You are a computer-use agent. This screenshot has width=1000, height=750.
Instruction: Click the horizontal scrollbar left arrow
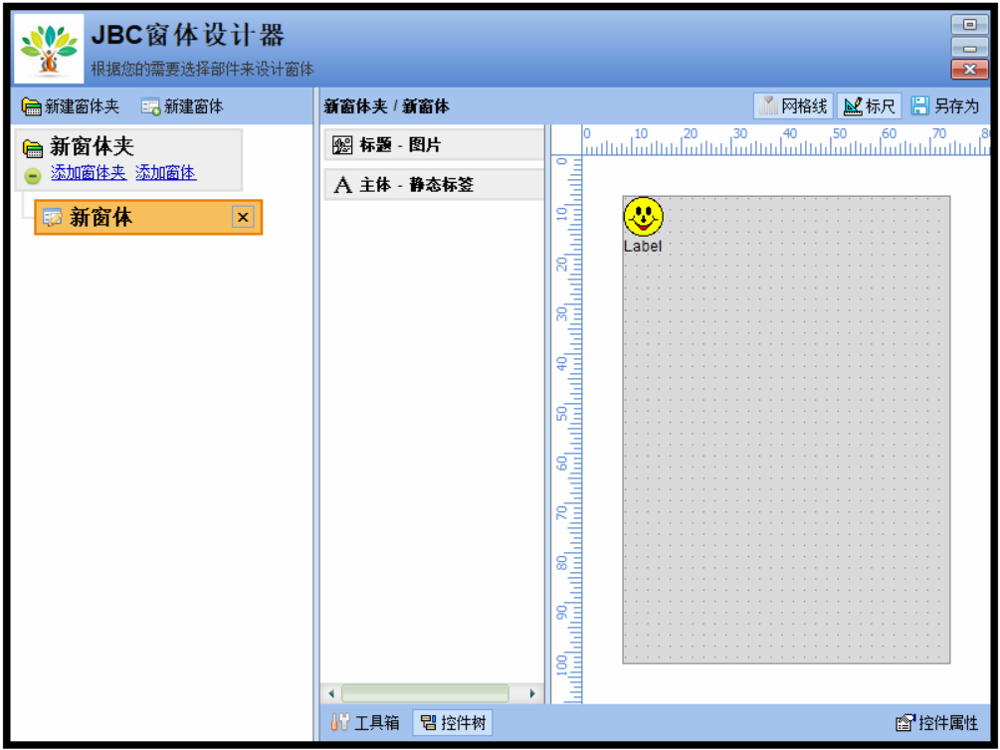(331, 693)
